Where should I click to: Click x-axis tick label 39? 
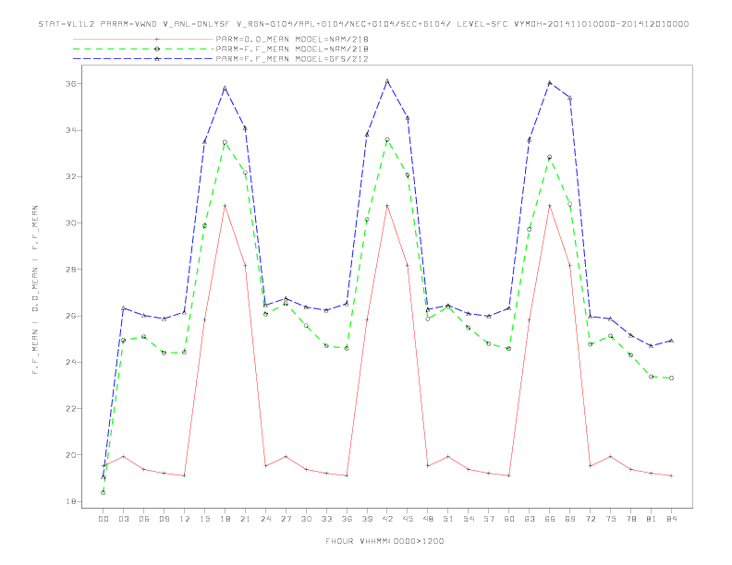[367, 519]
